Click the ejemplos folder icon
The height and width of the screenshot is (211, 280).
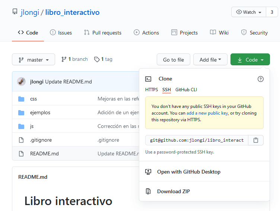click(21, 112)
